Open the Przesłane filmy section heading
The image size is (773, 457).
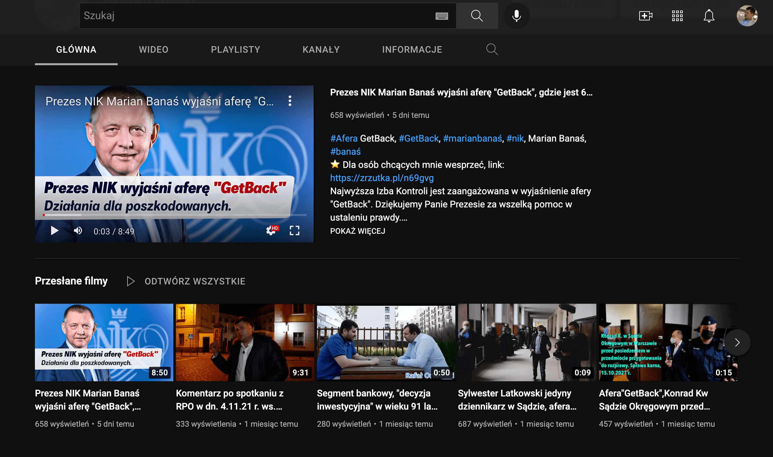pos(71,281)
